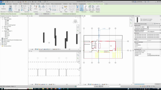Click the Sur view horizontal scrollbar thumb

[67, 84]
